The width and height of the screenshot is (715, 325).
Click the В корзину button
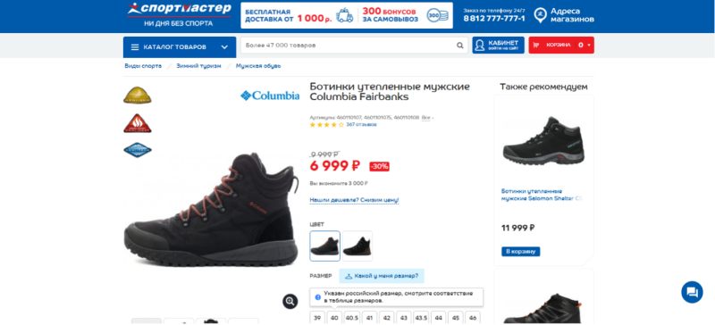coord(520,252)
